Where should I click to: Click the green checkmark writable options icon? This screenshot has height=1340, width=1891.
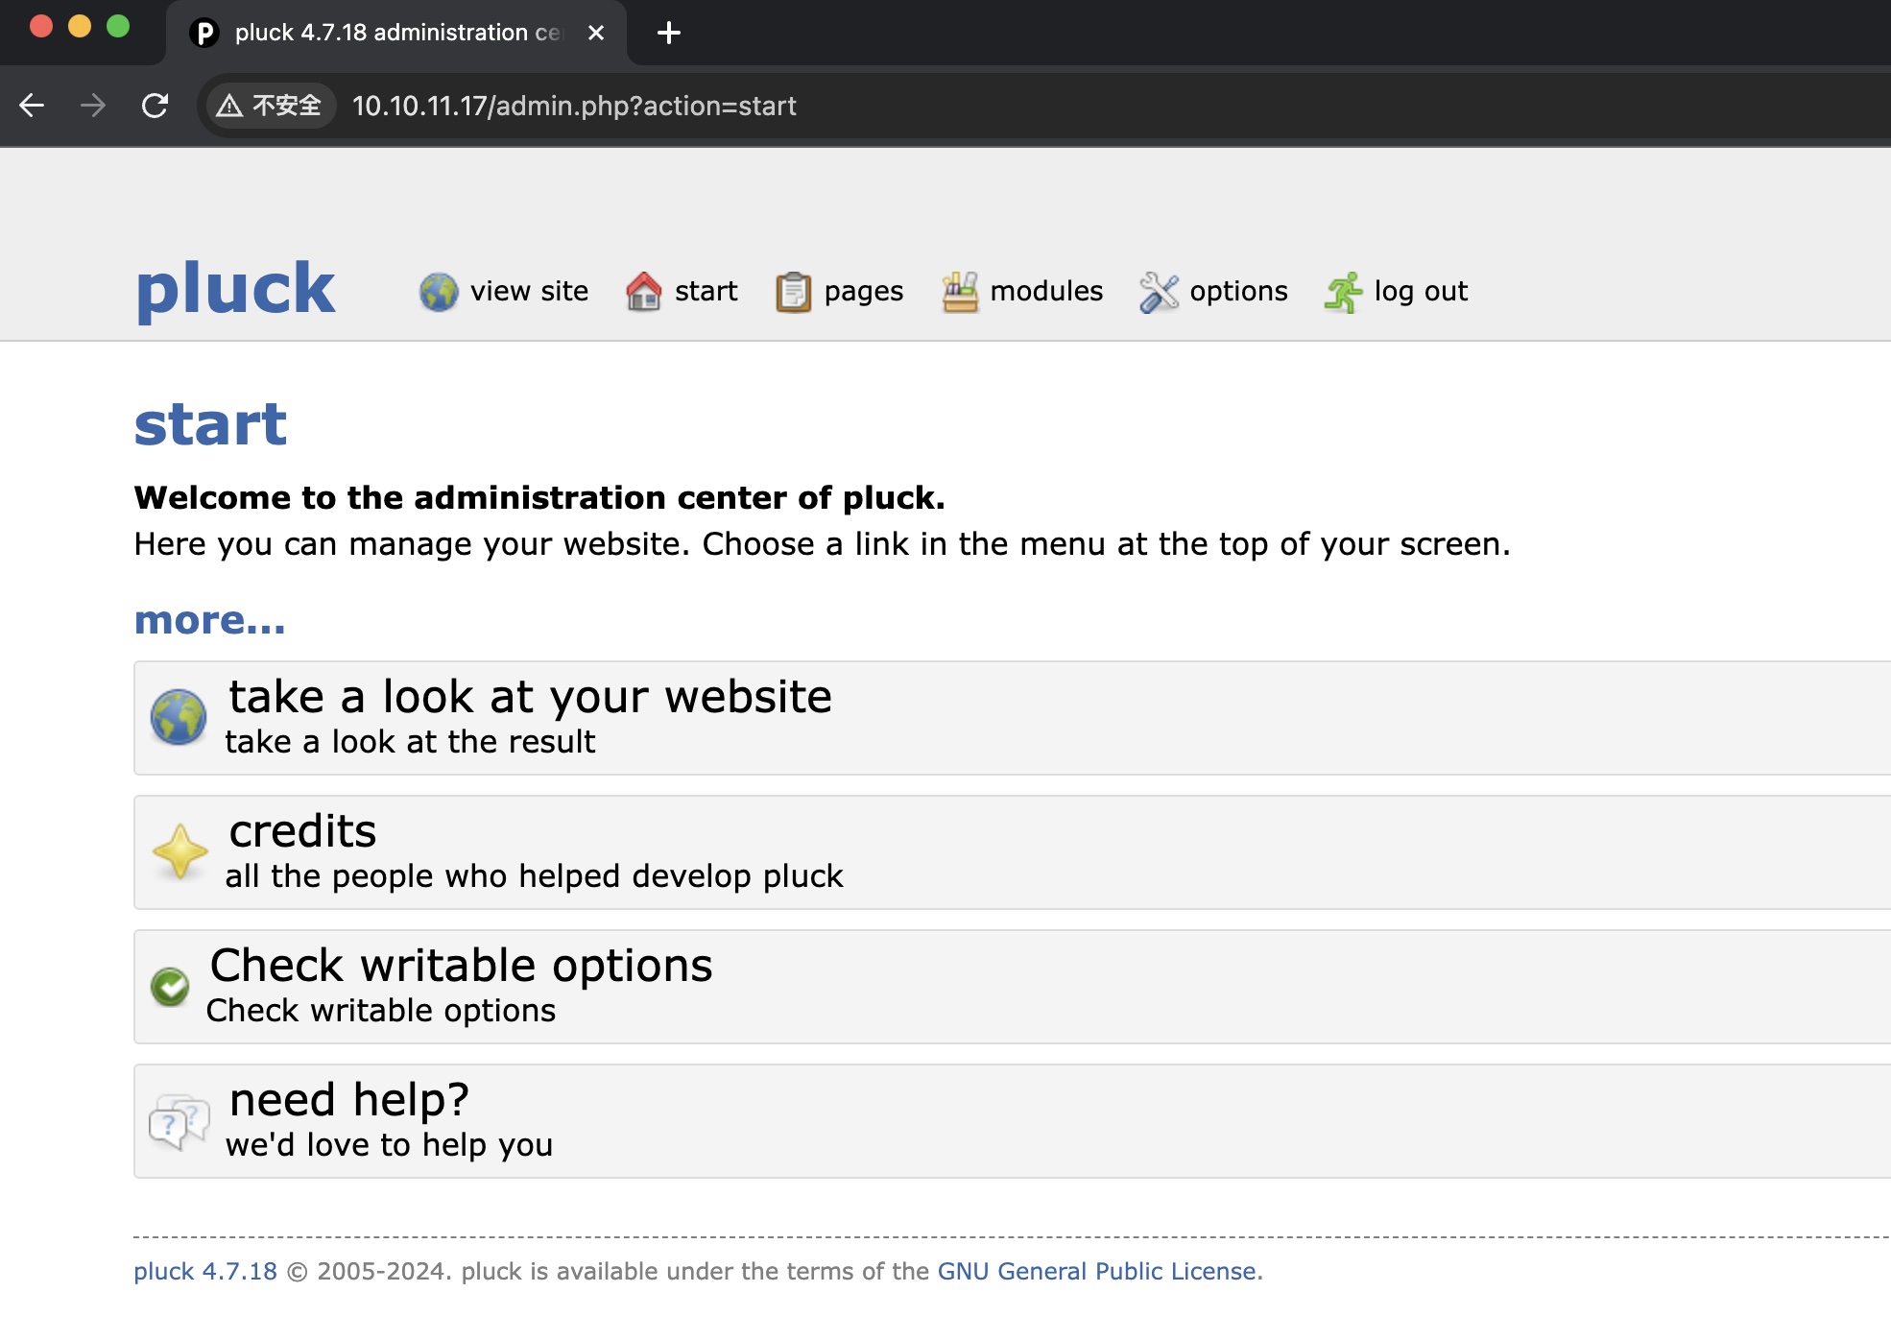click(170, 986)
